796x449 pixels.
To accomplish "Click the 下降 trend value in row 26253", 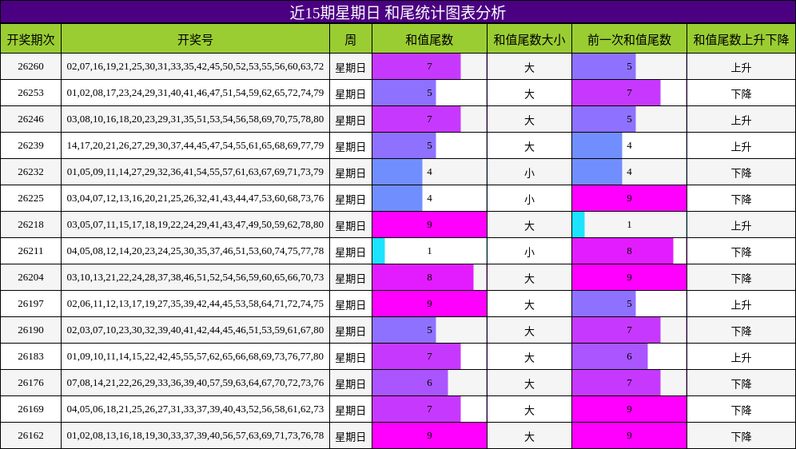I will tap(741, 93).
